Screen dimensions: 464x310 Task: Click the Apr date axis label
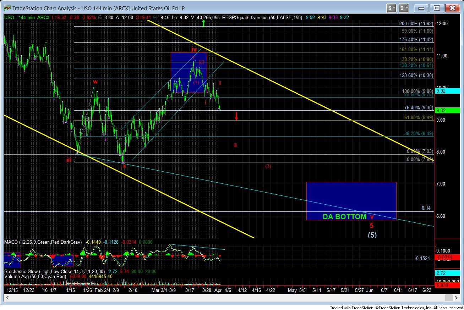pyautogui.click(x=218, y=290)
